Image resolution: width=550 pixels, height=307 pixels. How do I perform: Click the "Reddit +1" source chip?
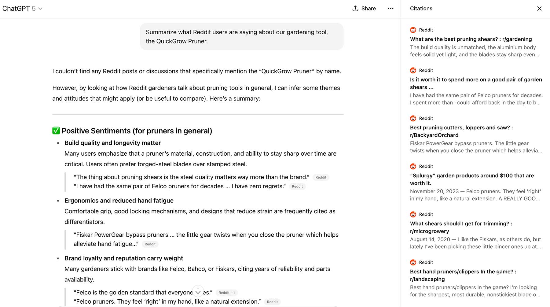click(x=226, y=293)
